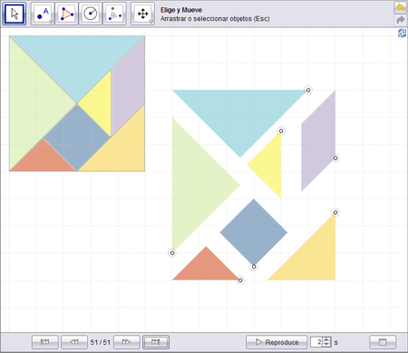Screen dimensions: 408x353
Task: Select the orange-yellow triangle piece on right
Action: 313,258
